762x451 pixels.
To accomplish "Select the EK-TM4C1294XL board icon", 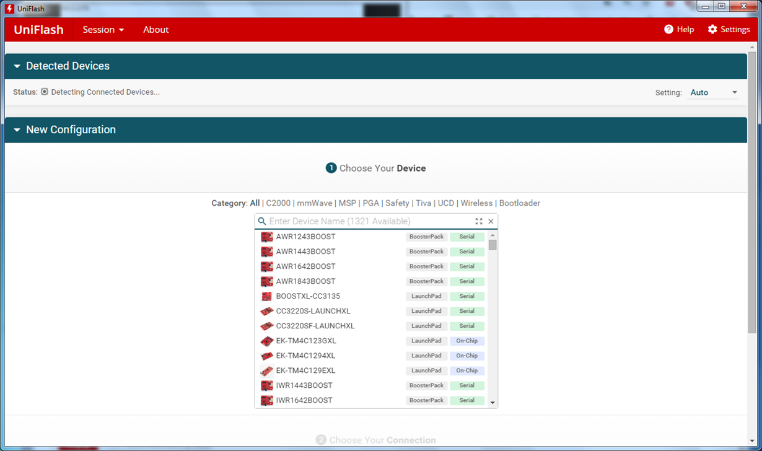I will pos(267,356).
